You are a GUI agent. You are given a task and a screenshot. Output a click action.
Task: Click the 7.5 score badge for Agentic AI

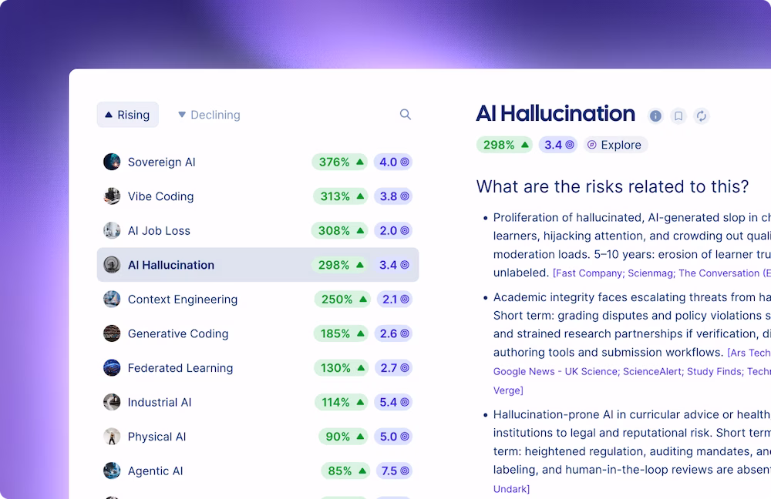(x=394, y=471)
